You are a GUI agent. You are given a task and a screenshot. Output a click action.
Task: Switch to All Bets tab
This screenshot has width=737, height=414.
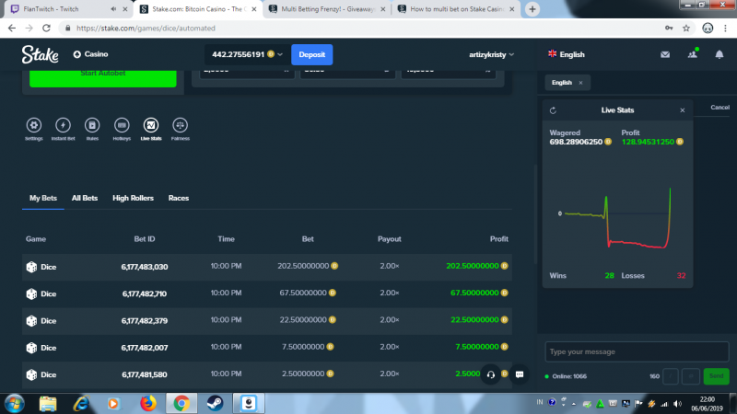pos(85,198)
